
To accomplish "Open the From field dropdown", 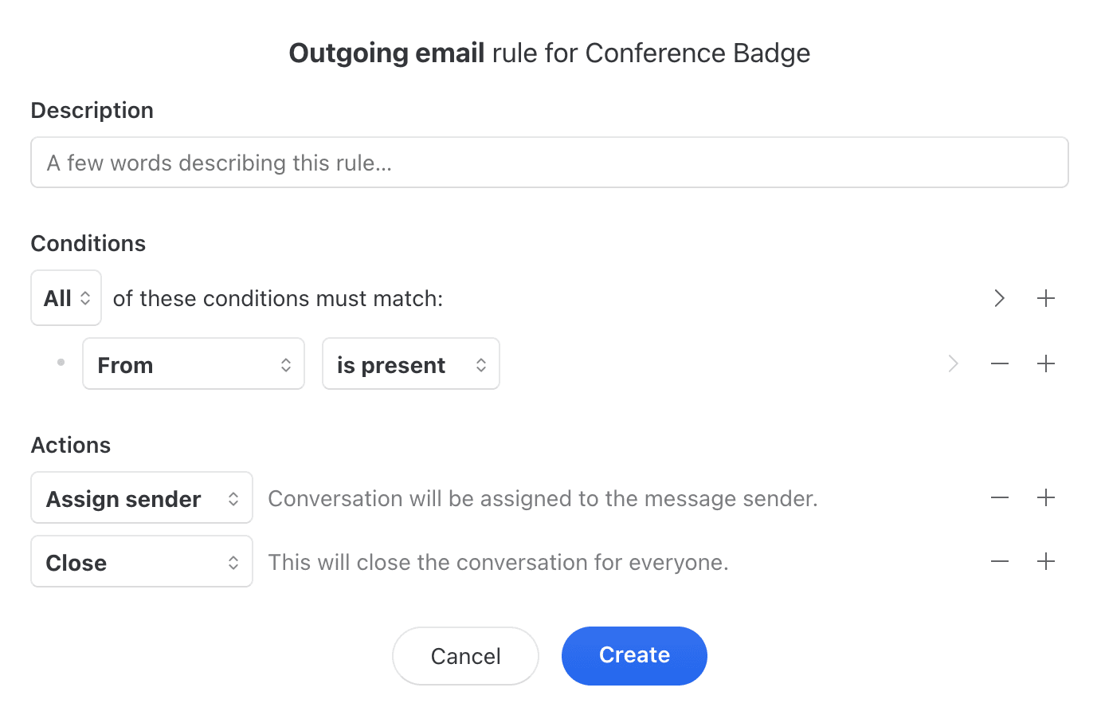I will (x=193, y=363).
